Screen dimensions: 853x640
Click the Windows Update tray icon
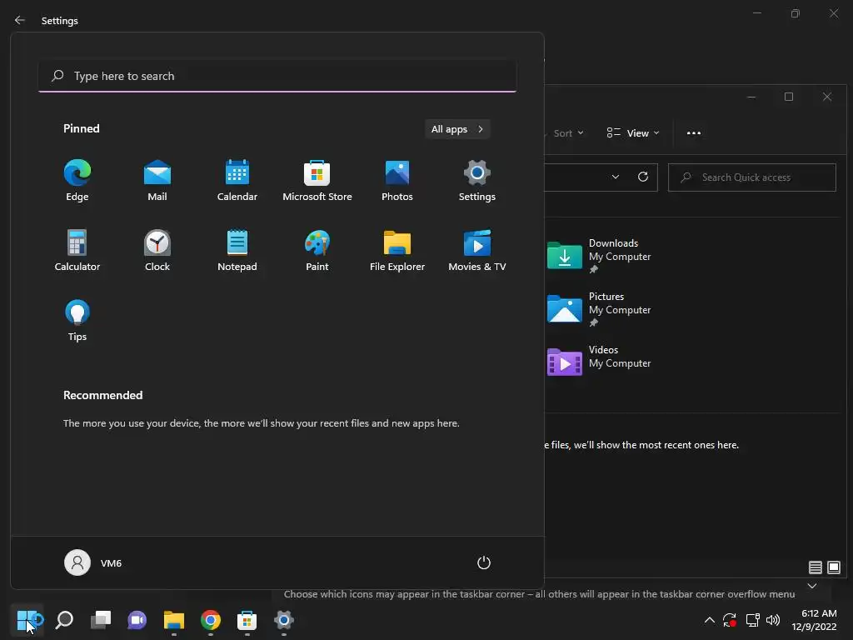pos(730,620)
